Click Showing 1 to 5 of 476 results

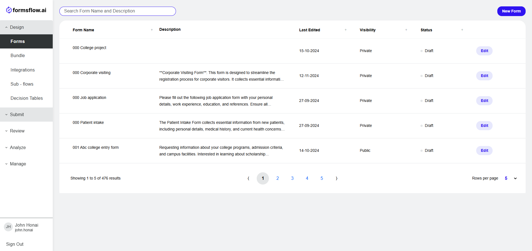[x=95, y=178]
